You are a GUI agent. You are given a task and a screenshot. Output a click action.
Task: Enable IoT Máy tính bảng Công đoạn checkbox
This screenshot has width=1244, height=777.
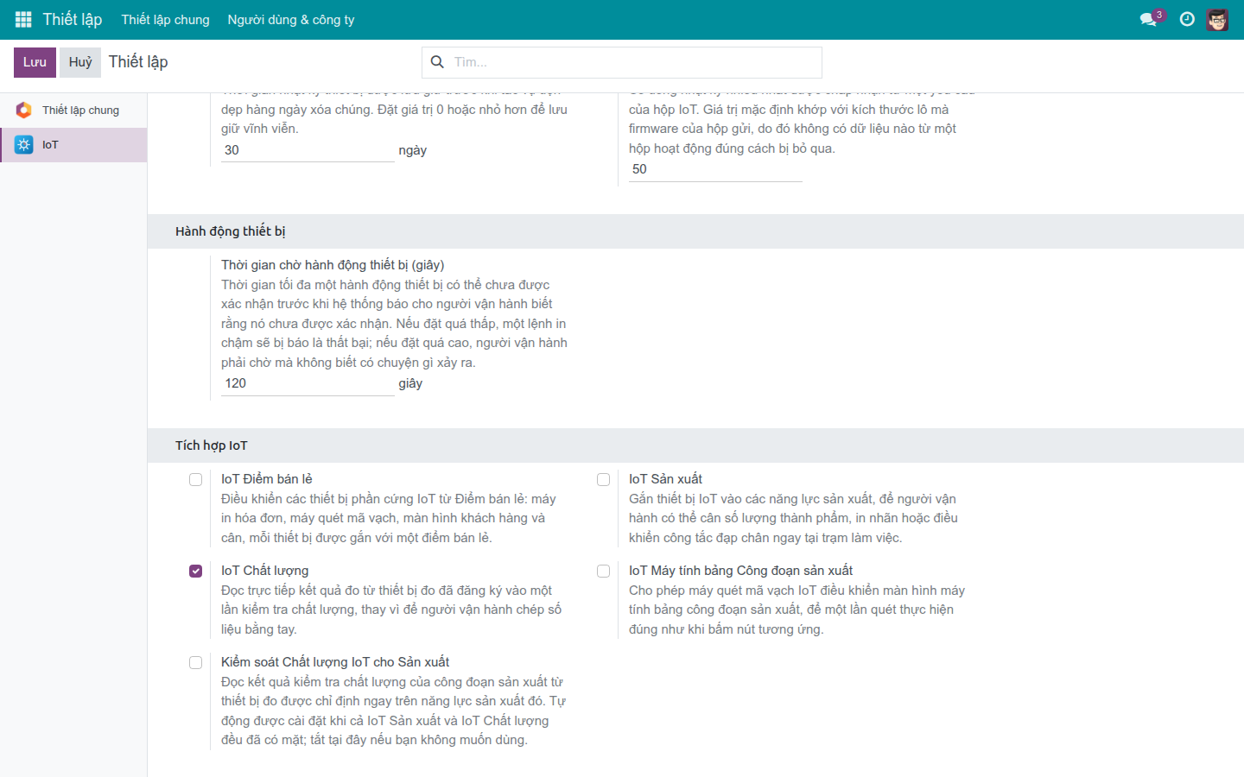(603, 571)
